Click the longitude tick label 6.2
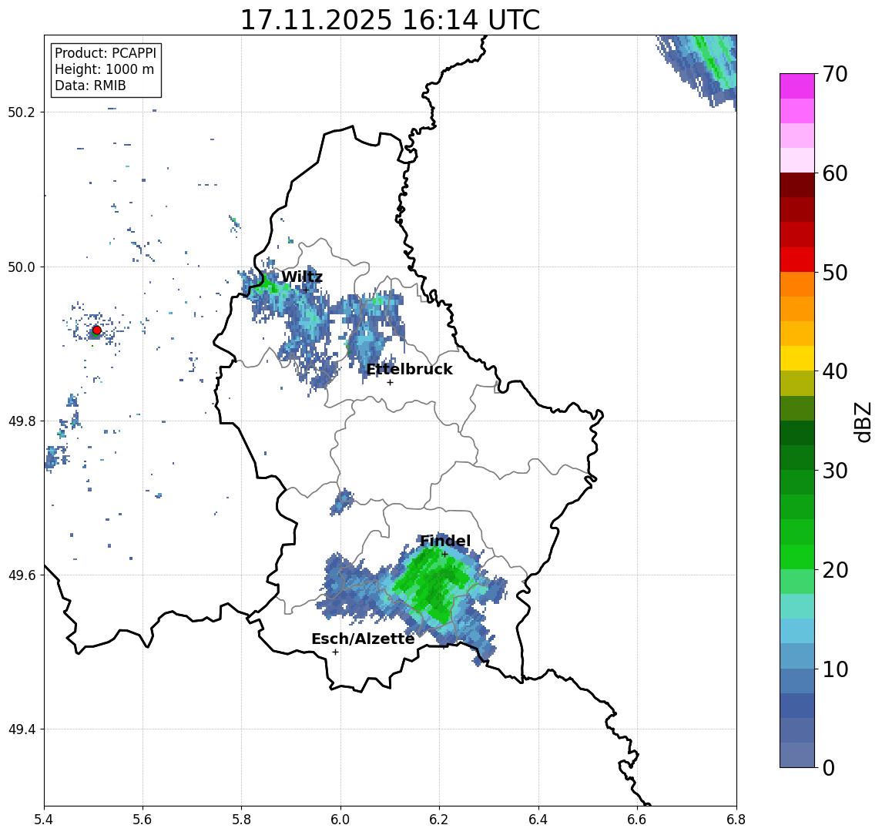This screenshot has height=835, width=882. 439,820
